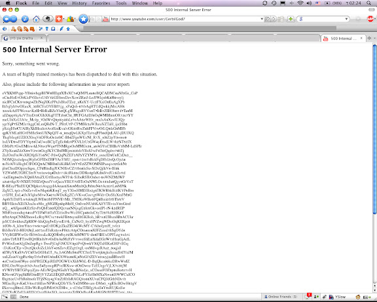Click the youtube.com URL address field
The width and height of the screenshot is (377, 302).
point(185,19)
